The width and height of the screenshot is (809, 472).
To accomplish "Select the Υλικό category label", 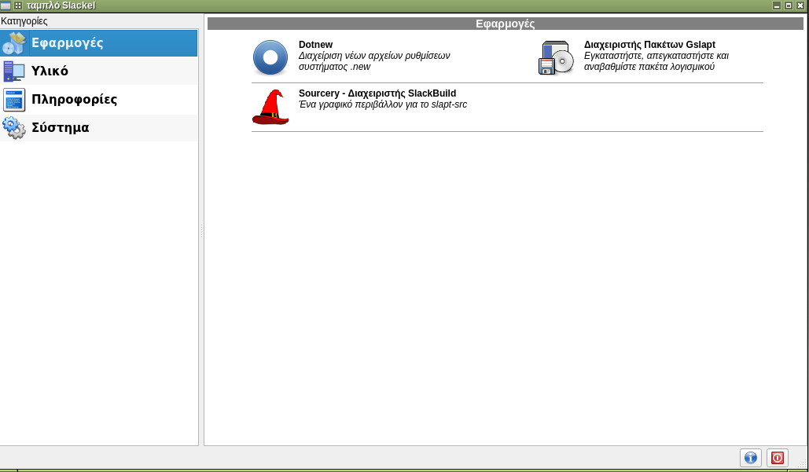I will (x=50, y=71).
